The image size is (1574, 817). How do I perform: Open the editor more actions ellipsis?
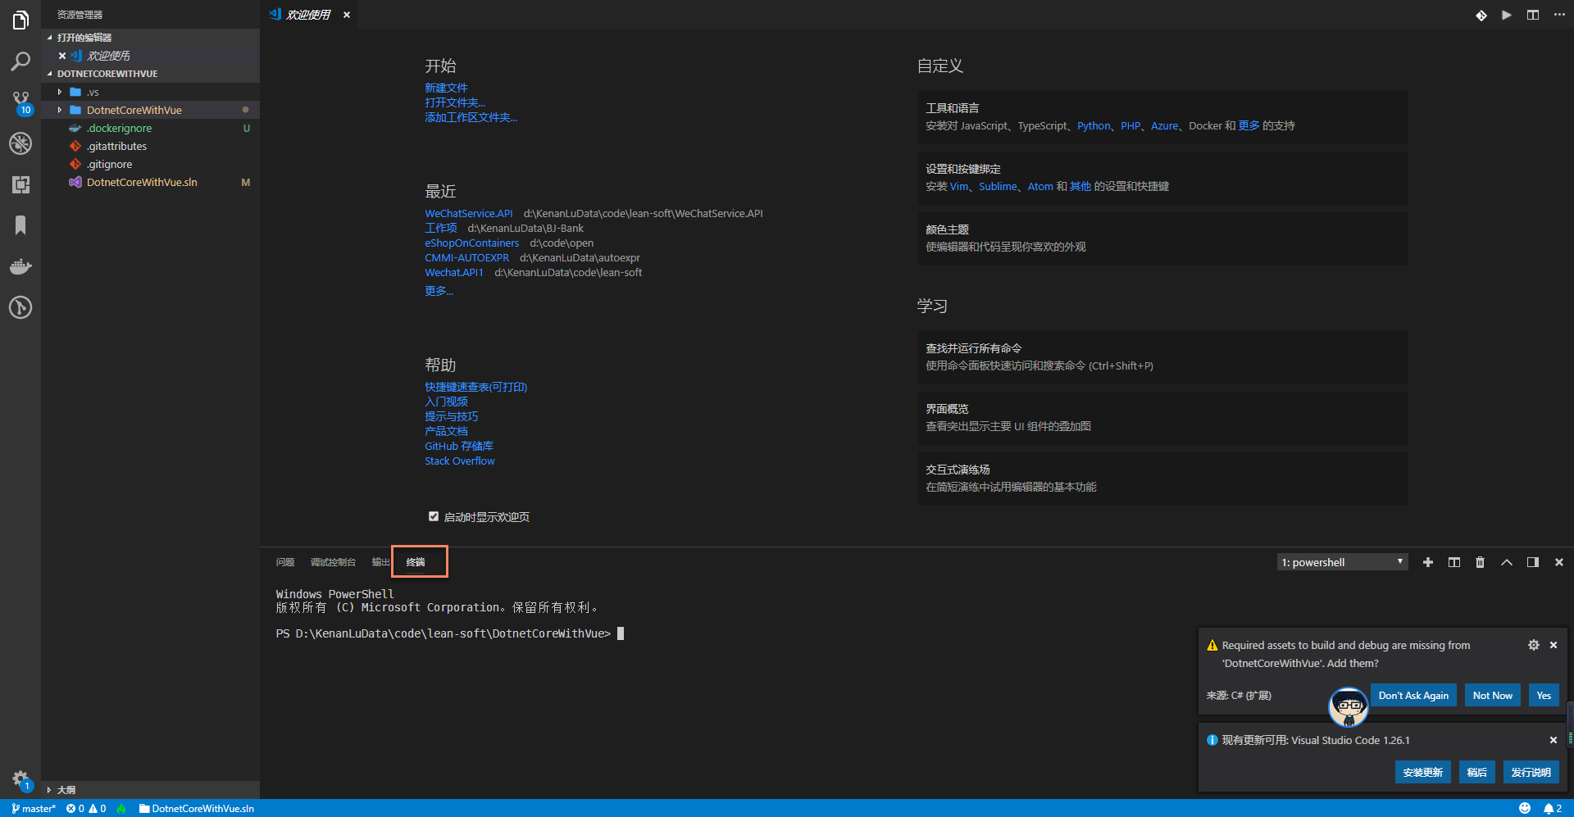(1559, 15)
